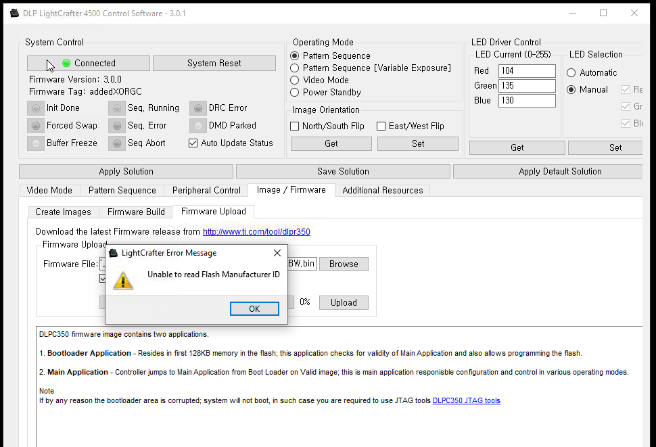Click the Init Done status indicator

[36, 108]
